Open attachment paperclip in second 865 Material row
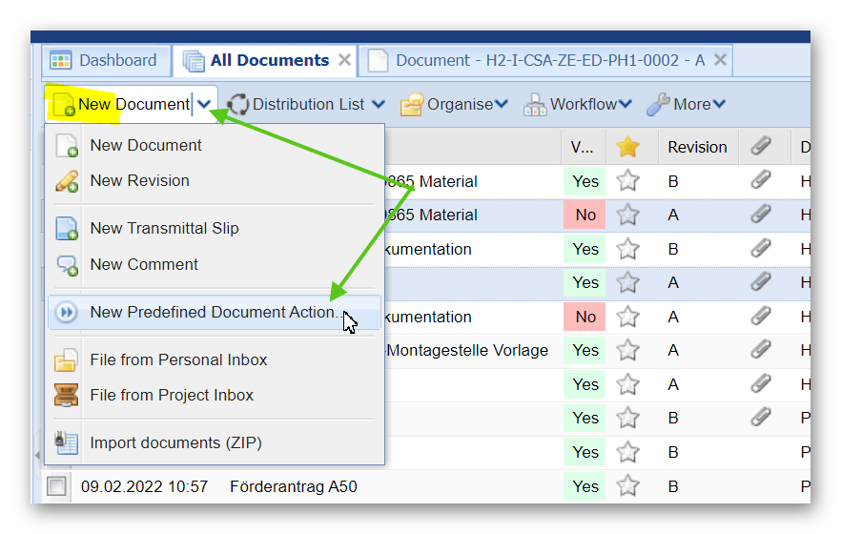 click(761, 214)
